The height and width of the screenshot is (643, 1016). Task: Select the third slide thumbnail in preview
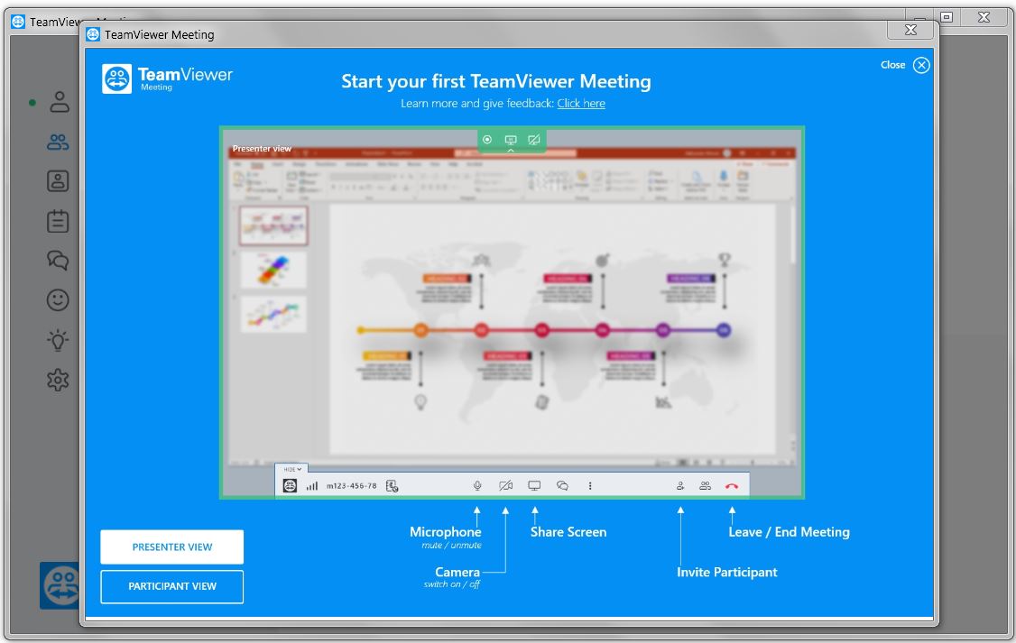click(x=273, y=315)
